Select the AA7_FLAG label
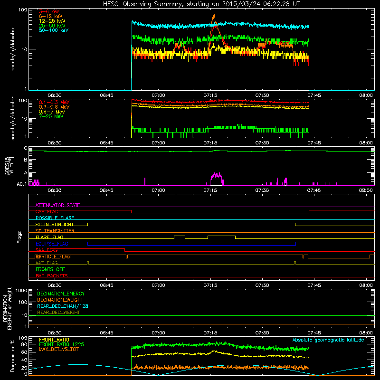This screenshot has height=380, width=380. (47, 263)
